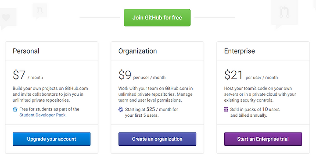
Task: Click the gift icon beside Free for students
Action: coord(15,109)
